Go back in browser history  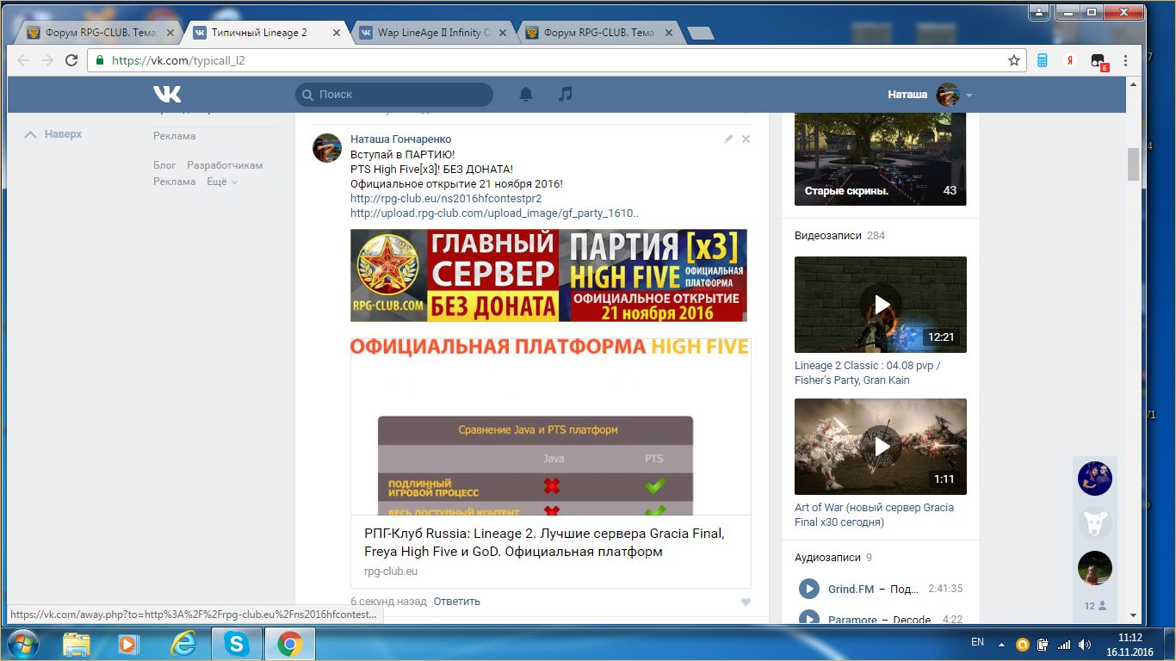pos(23,60)
